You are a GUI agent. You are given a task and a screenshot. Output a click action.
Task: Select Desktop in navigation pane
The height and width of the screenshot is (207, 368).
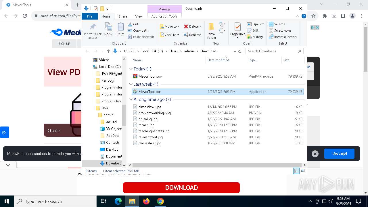tap(112, 149)
